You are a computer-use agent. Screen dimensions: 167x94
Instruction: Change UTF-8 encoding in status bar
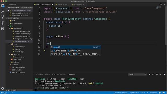(x=142, y=93)
